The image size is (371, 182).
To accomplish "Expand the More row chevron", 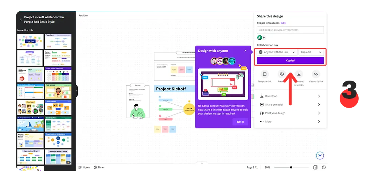I will coord(319,121).
